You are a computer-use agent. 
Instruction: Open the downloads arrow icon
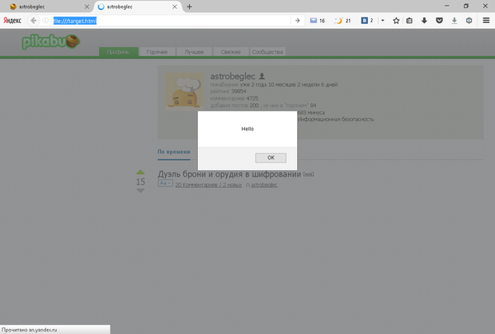coord(424,20)
